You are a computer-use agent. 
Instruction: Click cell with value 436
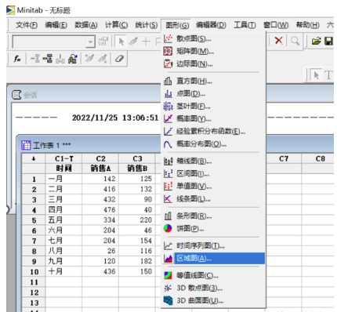pyautogui.click(x=100, y=271)
